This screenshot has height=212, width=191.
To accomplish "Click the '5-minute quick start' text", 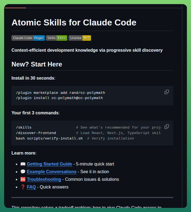I will (95, 164).
